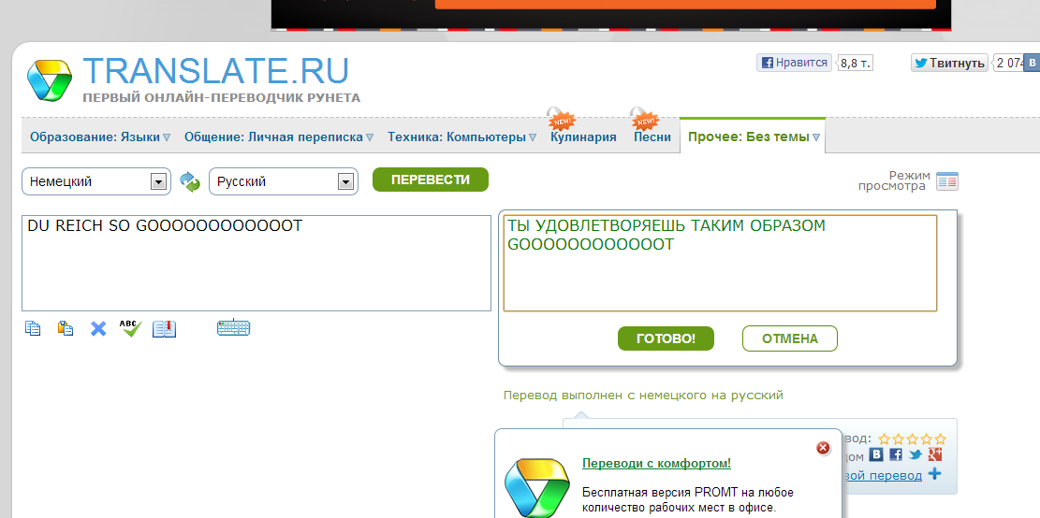Open the TRANSLATE.RU home link
1040x518 pixels.
pos(216,71)
